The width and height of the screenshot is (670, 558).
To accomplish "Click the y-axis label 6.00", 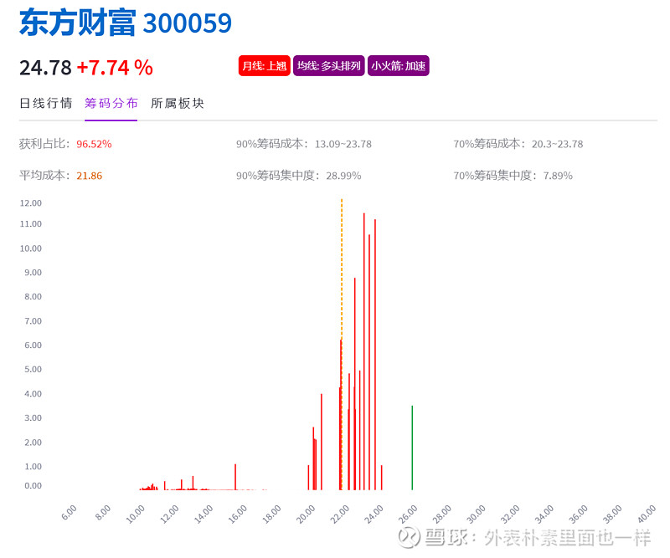I will (33, 345).
